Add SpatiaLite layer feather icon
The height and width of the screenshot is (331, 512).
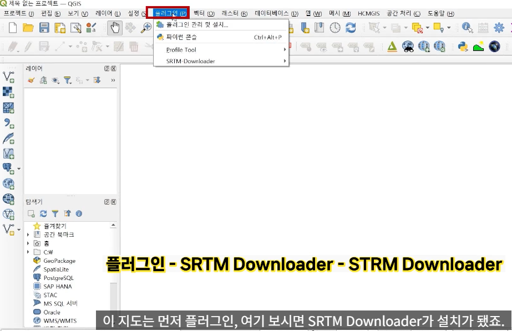pyautogui.click(x=8, y=139)
